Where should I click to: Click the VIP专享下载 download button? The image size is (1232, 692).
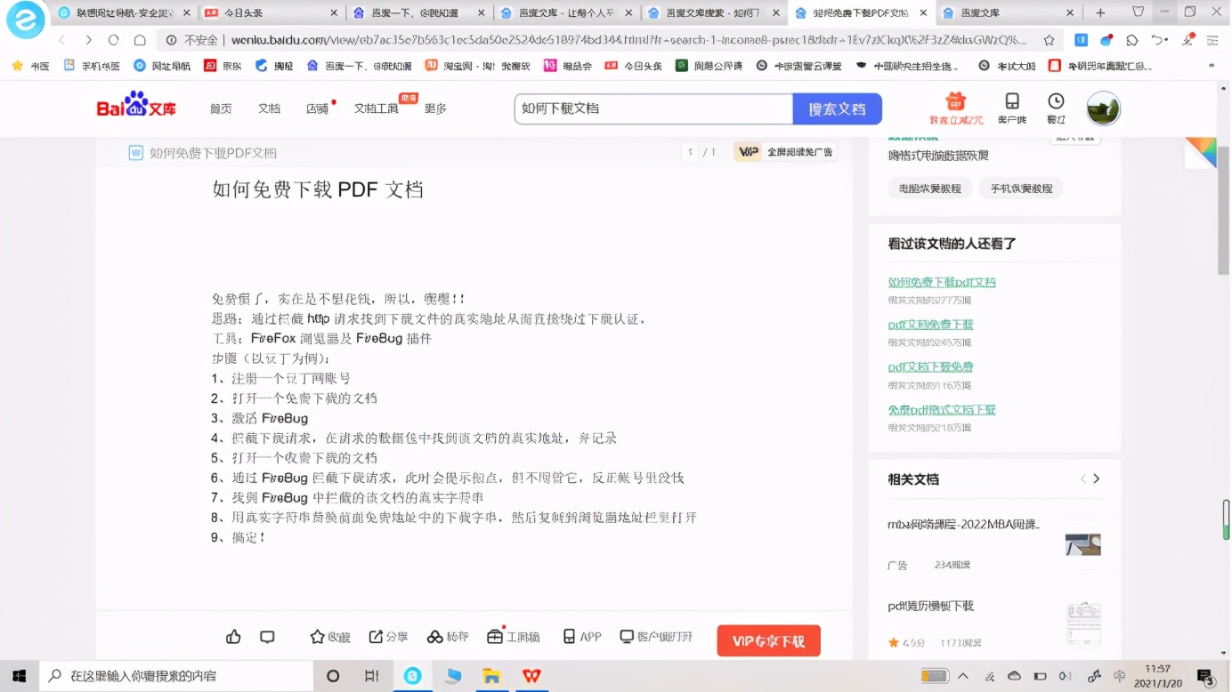point(767,640)
